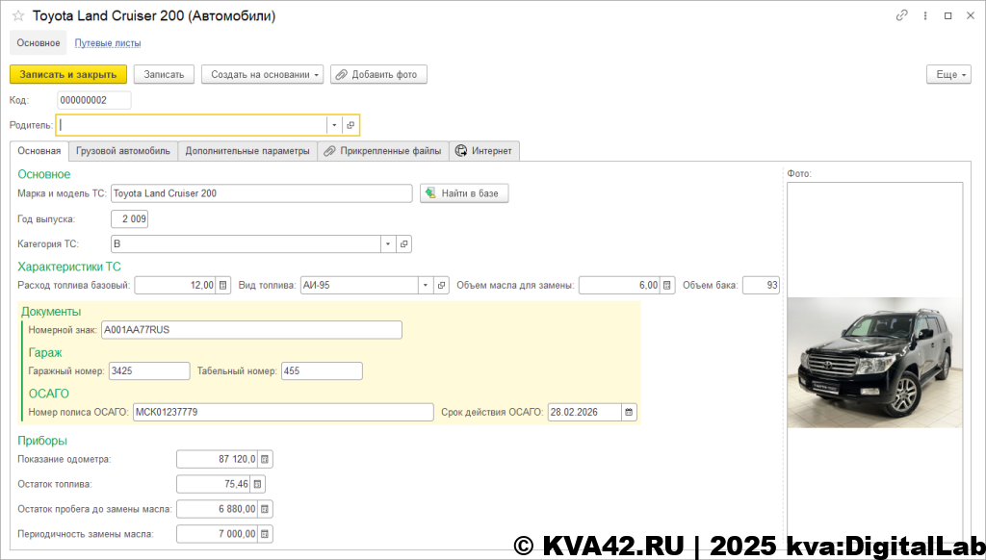Click open-form icon next to fuel type
Screen dimensions: 986x560
pos(442,285)
